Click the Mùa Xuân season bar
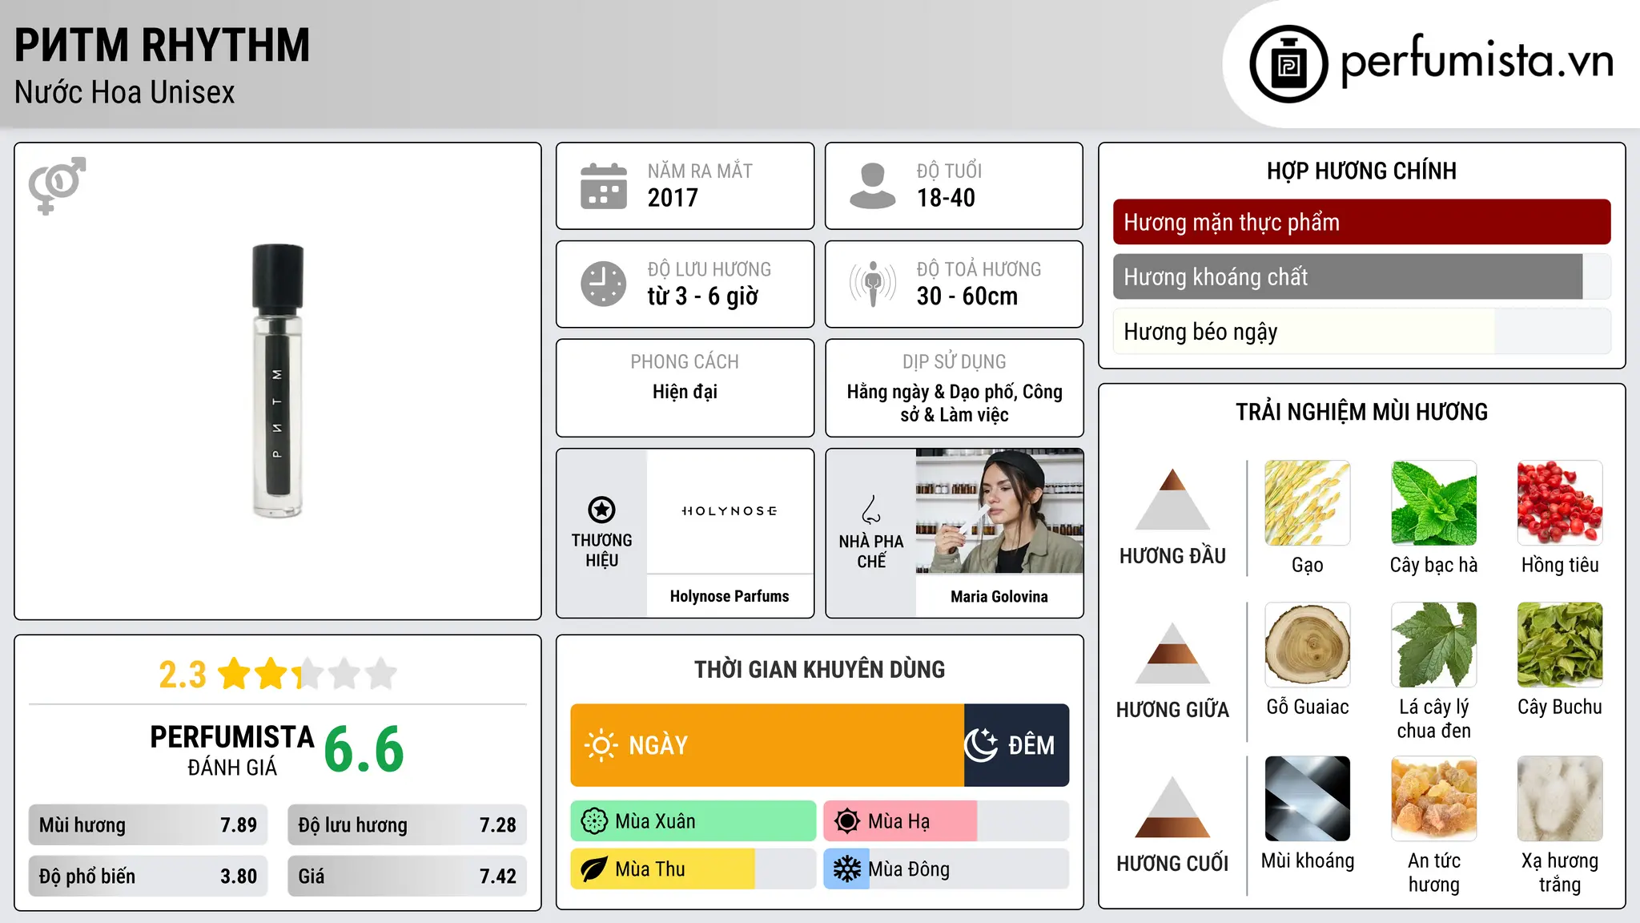Image resolution: width=1640 pixels, height=923 pixels. (693, 821)
